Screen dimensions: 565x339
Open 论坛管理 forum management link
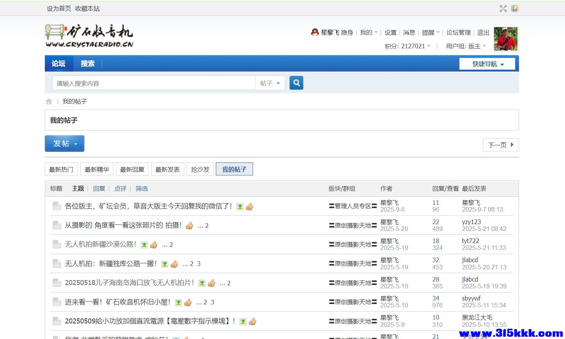458,32
